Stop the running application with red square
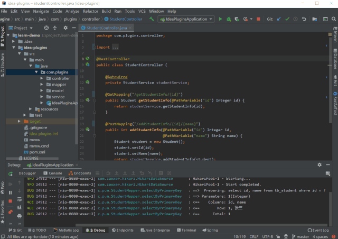Viewport: 338px width, 239px height. (258, 19)
